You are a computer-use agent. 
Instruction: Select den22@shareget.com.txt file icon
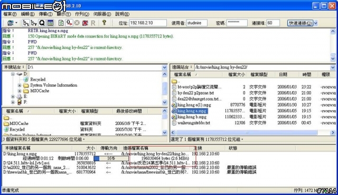coord(174,99)
